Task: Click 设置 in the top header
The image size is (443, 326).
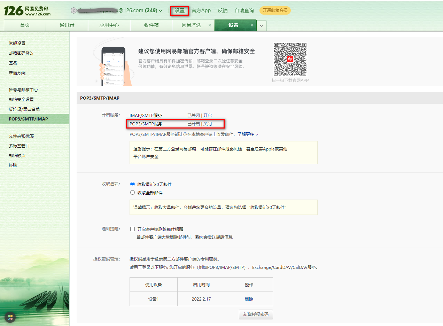Action: 180,10
